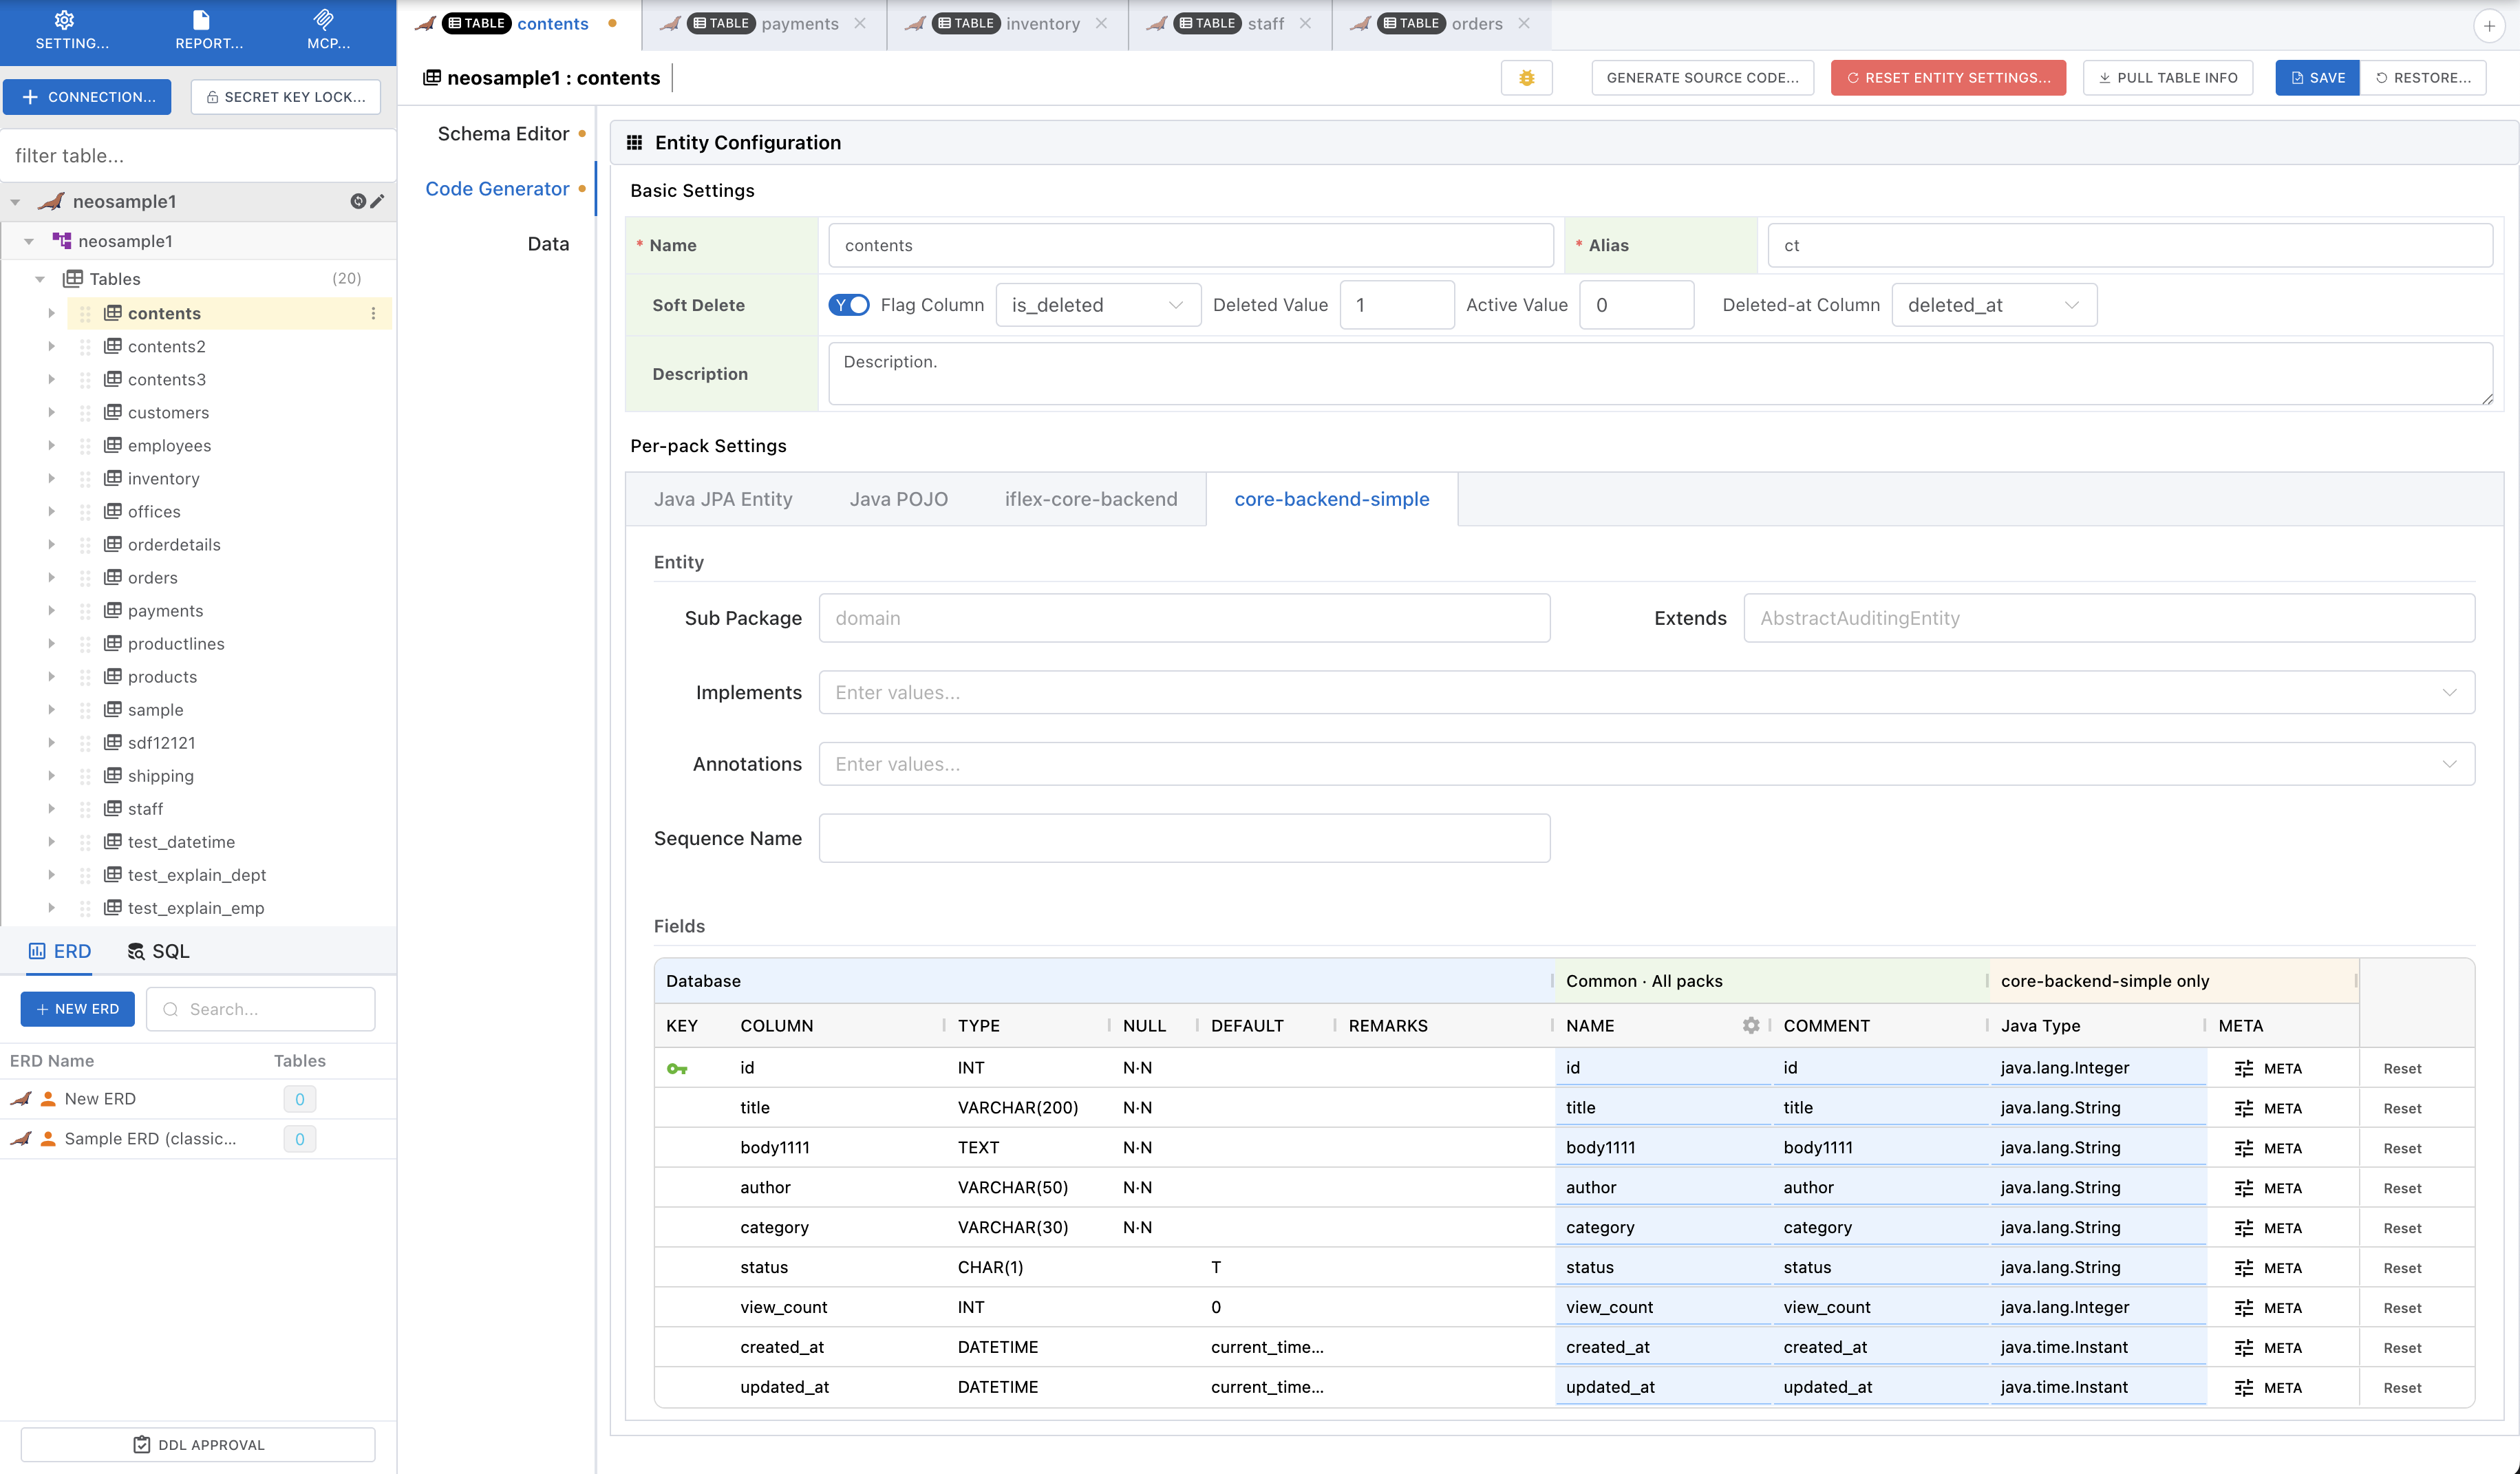Click the ERD Search field

click(260, 1009)
